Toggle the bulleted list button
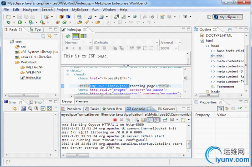The width and height of the screenshot is (252, 167). pyautogui.click(x=151, y=48)
